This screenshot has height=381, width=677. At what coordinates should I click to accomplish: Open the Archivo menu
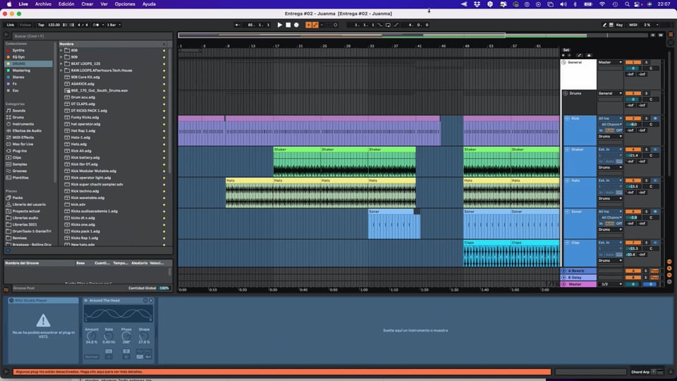pos(43,4)
